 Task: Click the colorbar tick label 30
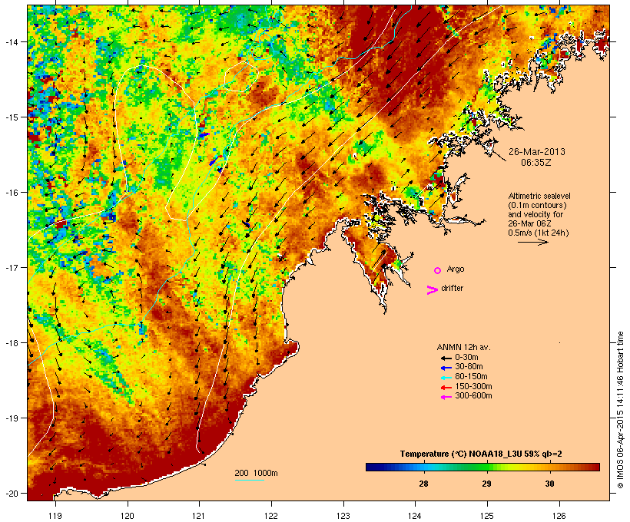549,484
